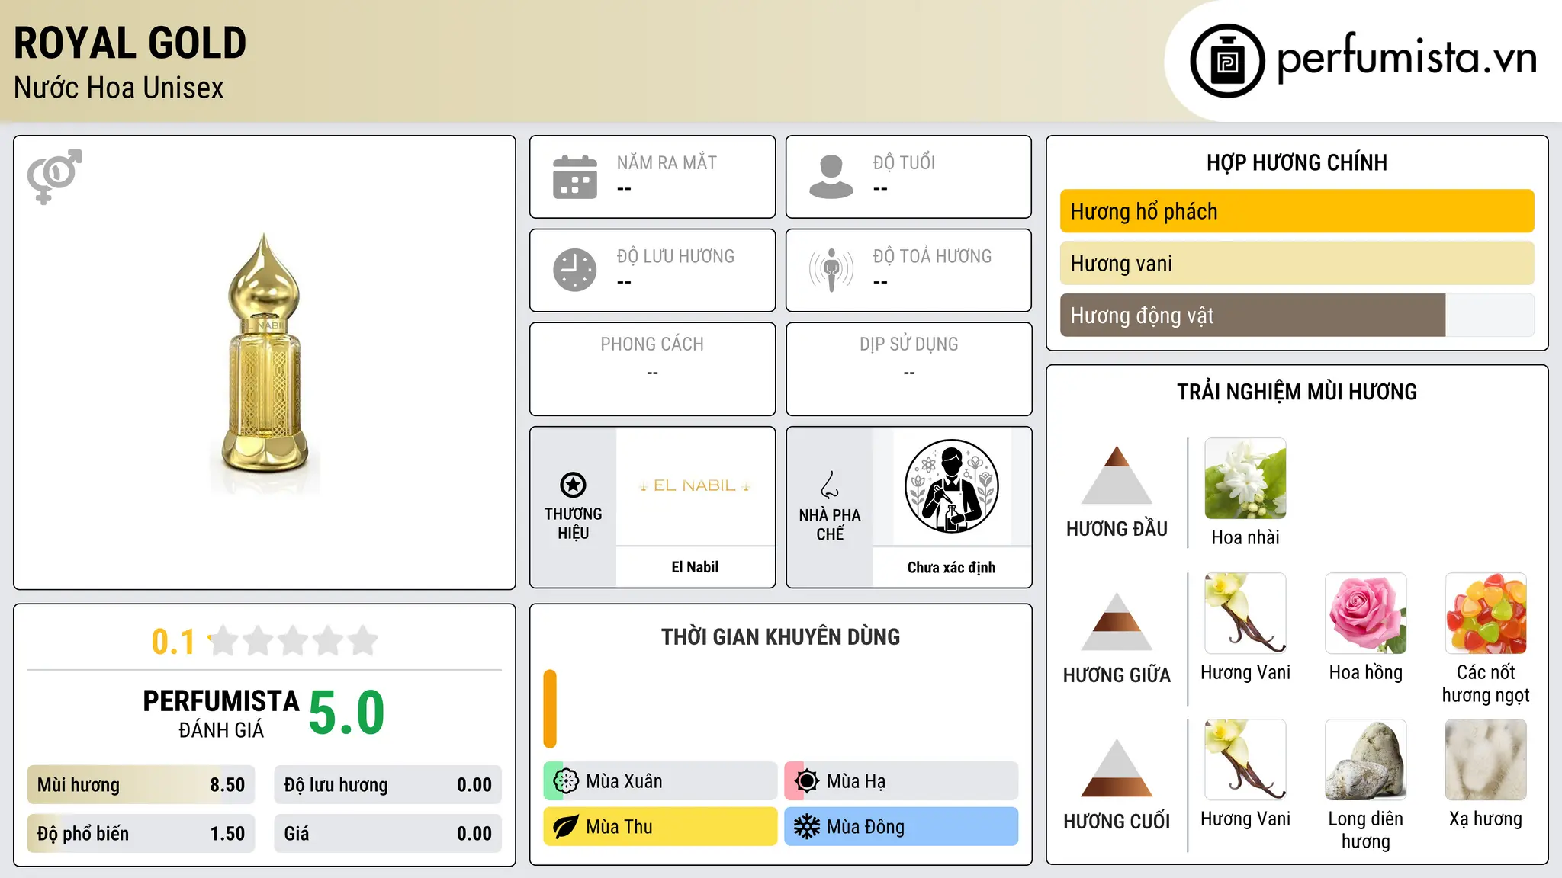Viewport: 1562px width, 878px height.
Task: Click the Nước Hoa Unisex subtitle
Action: click(119, 88)
